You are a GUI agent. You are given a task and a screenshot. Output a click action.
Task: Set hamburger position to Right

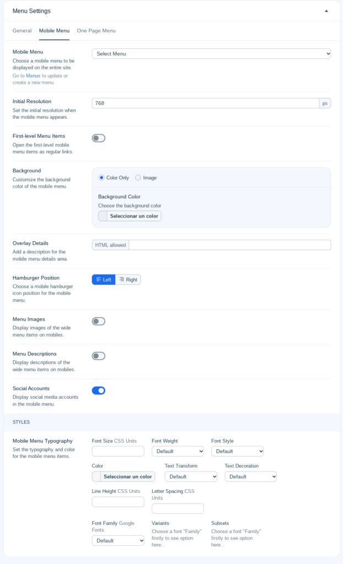coord(128,279)
